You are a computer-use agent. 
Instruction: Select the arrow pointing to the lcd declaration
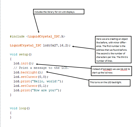click(x=84, y=48)
